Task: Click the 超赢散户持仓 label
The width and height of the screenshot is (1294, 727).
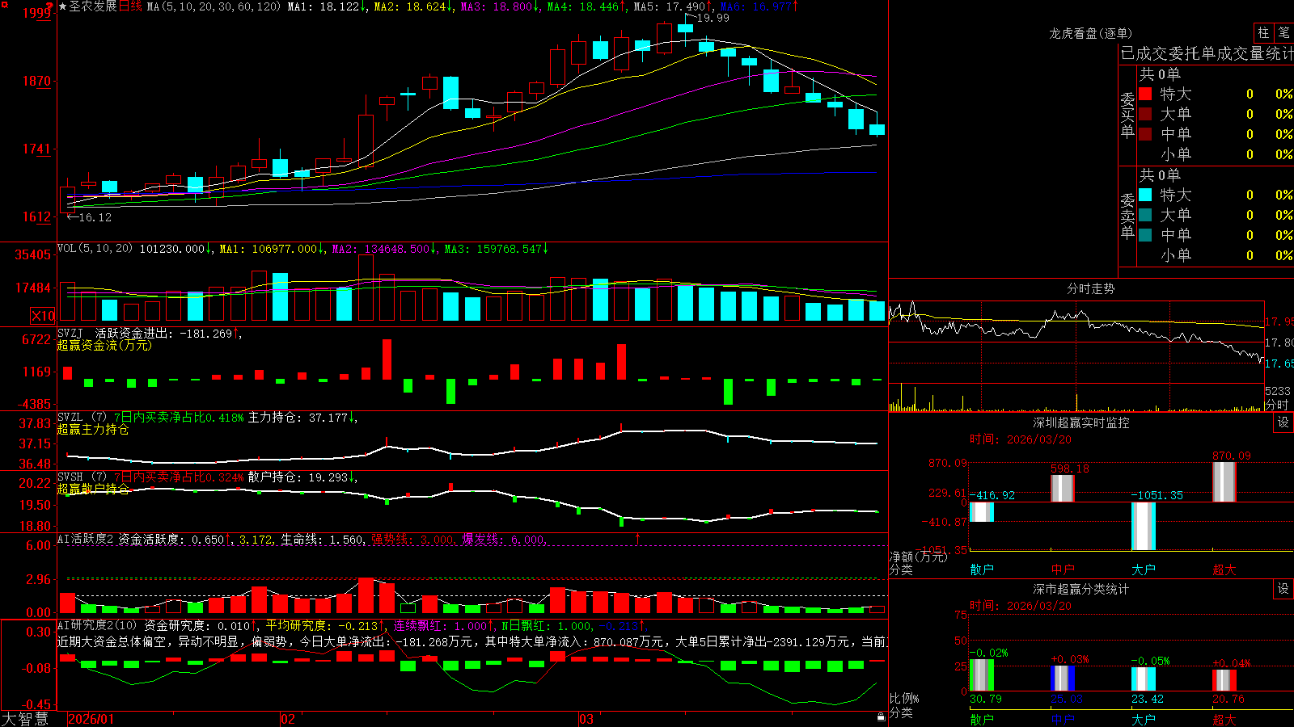Action: [93, 489]
